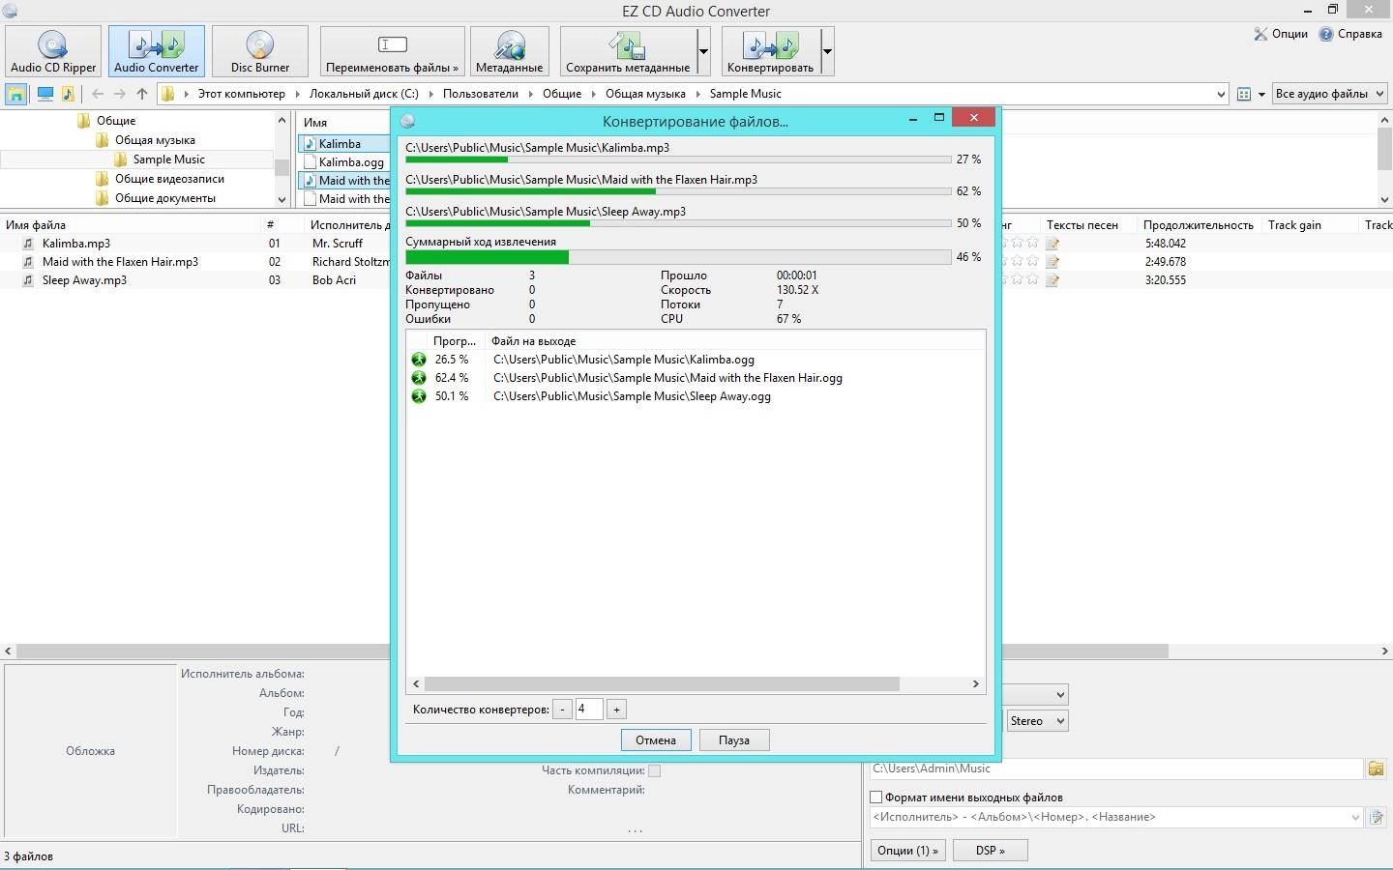Go up one folder level
Image resolution: width=1393 pixels, height=870 pixels.
[x=142, y=94]
